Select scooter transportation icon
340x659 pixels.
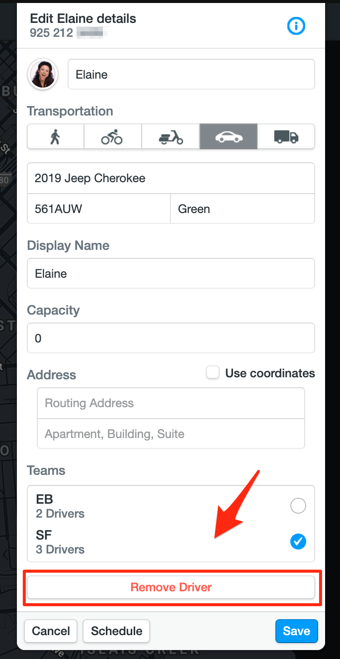point(170,136)
